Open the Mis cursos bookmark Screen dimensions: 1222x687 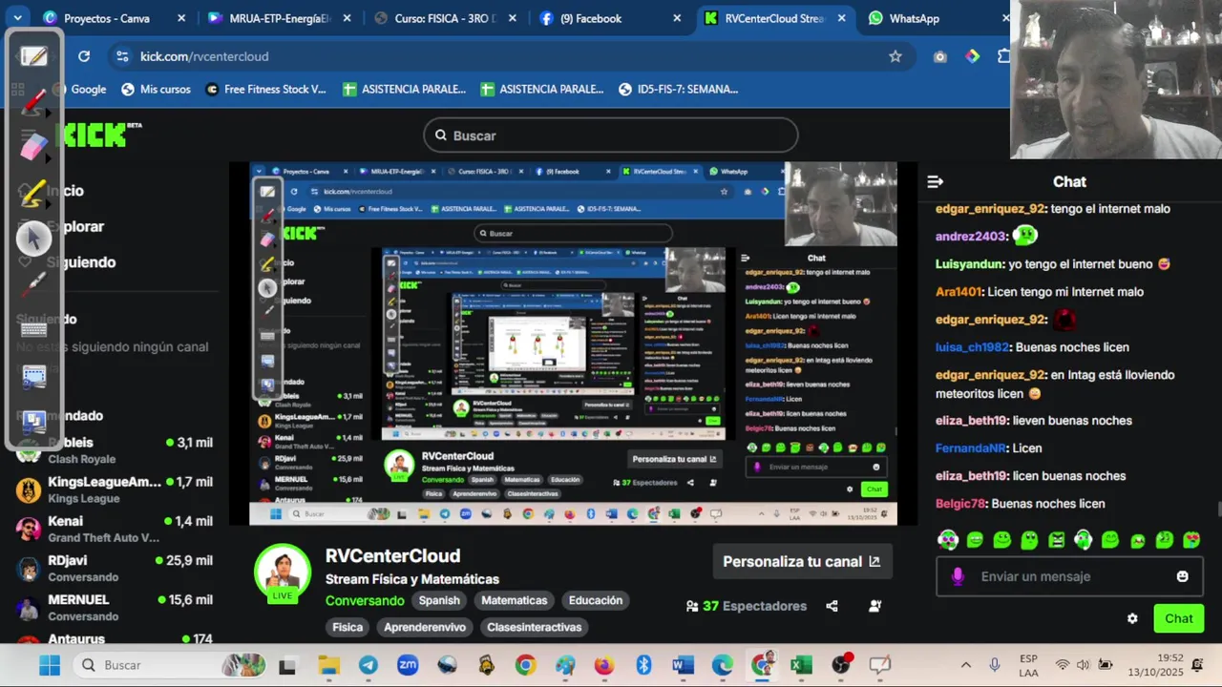tap(156, 89)
